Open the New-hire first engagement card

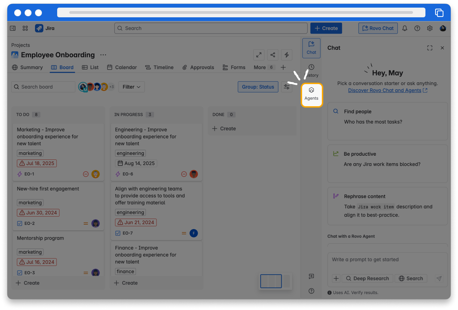click(x=58, y=206)
